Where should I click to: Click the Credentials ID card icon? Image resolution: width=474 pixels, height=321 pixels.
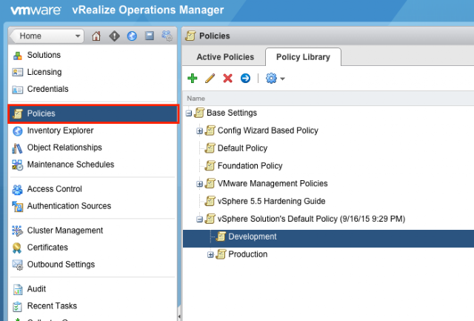coord(18,90)
